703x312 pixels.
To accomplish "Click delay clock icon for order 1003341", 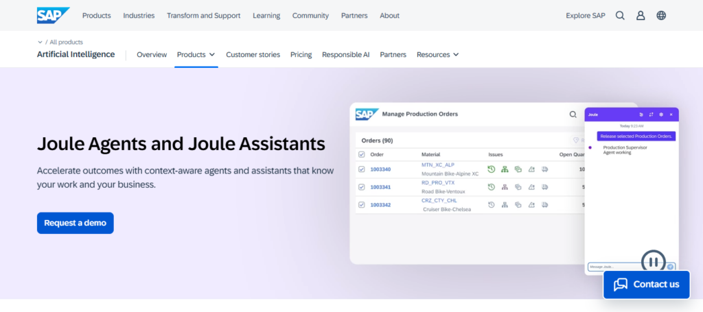I will (x=492, y=187).
